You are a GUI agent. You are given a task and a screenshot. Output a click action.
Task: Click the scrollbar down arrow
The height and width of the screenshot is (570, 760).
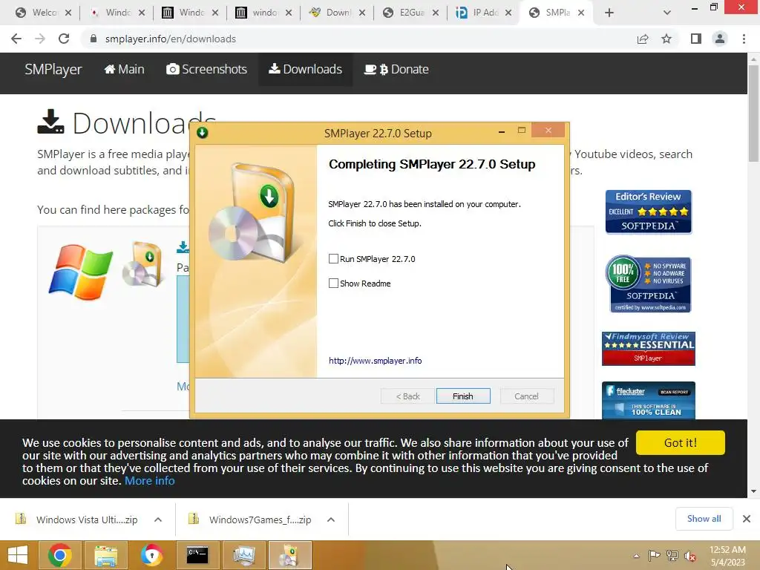click(753, 491)
